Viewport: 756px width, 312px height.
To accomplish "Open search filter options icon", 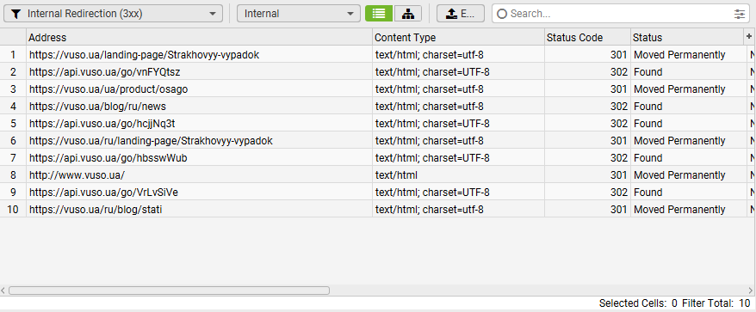I will (x=740, y=14).
